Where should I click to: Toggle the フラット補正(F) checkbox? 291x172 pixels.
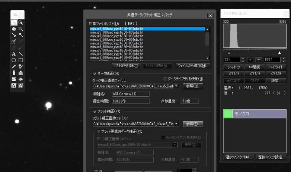coord(95,111)
